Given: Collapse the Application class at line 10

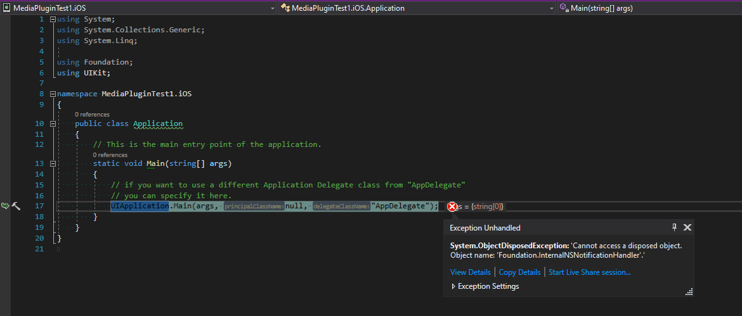Looking at the screenshot, I should tap(53, 123).
